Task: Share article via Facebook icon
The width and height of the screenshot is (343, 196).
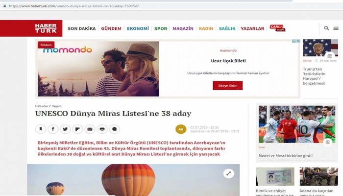Action: pyautogui.click(x=53, y=129)
